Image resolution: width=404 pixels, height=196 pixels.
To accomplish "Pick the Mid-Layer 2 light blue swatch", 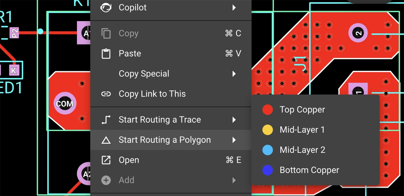I will (x=268, y=150).
